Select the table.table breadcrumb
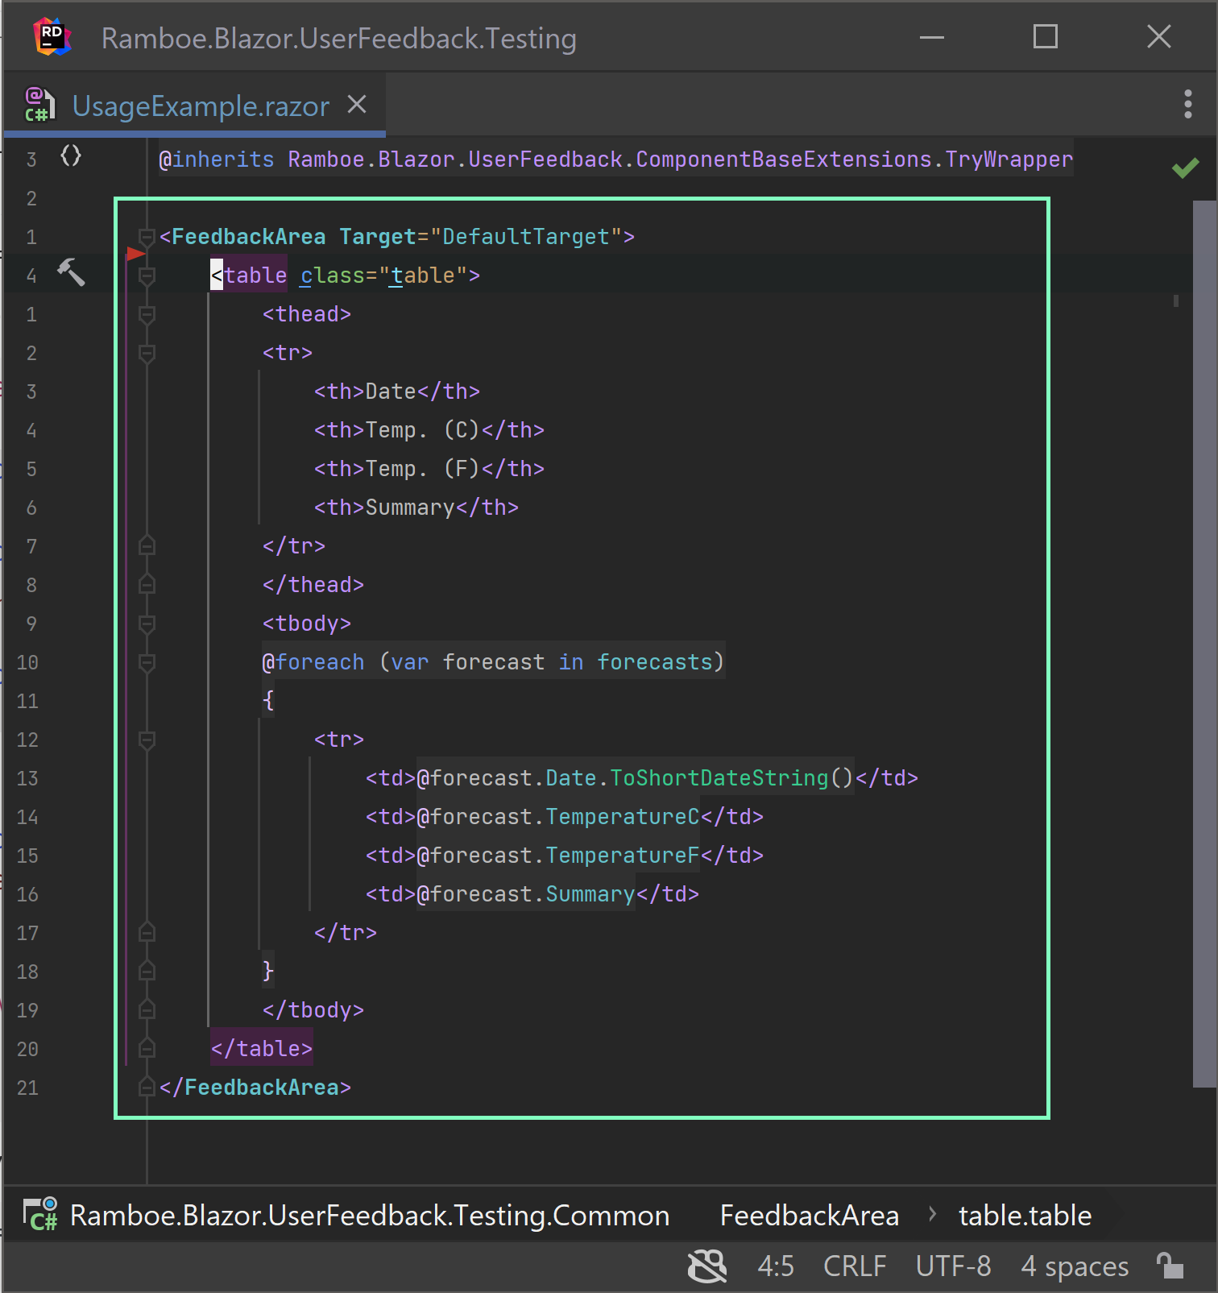This screenshot has width=1218, height=1293. 1025,1216
